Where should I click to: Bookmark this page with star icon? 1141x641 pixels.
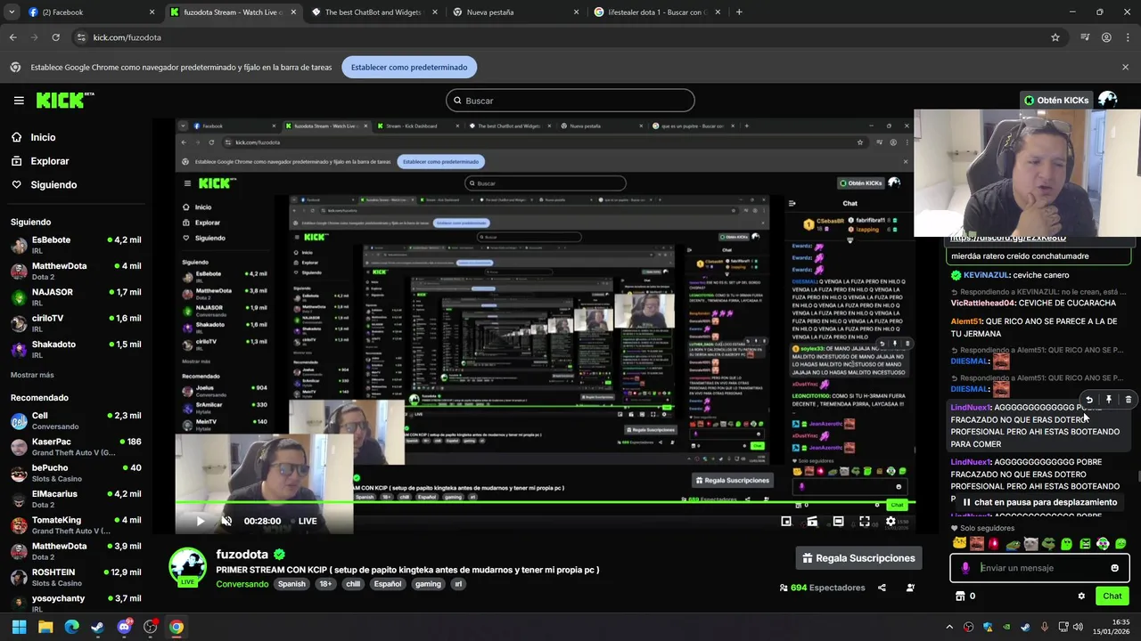point(1055,37)
